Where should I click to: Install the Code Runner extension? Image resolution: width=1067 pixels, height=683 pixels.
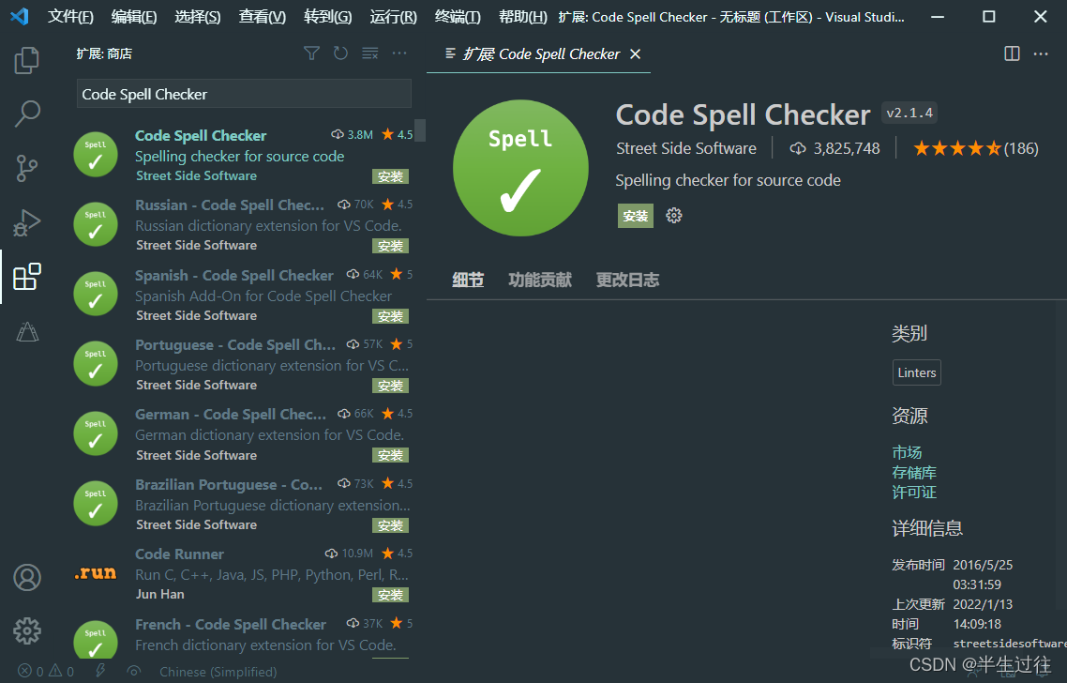(390, 595)
